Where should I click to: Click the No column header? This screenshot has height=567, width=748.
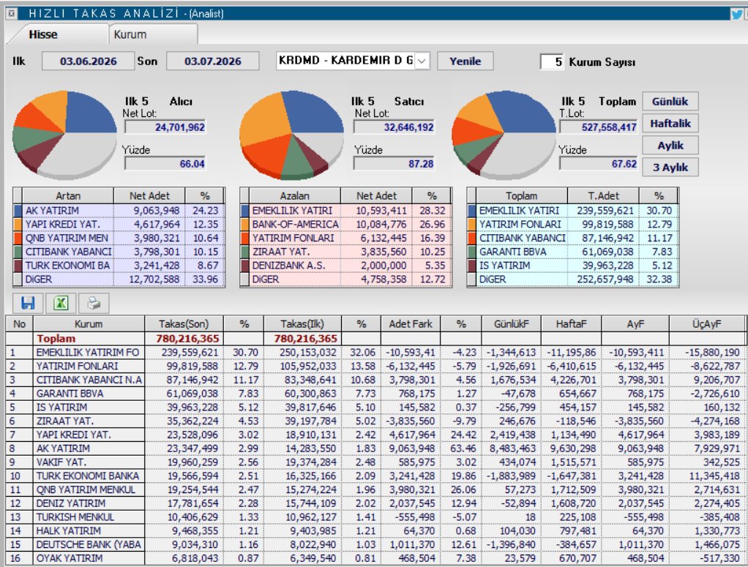pyautogui.click(x=19, y=324)
